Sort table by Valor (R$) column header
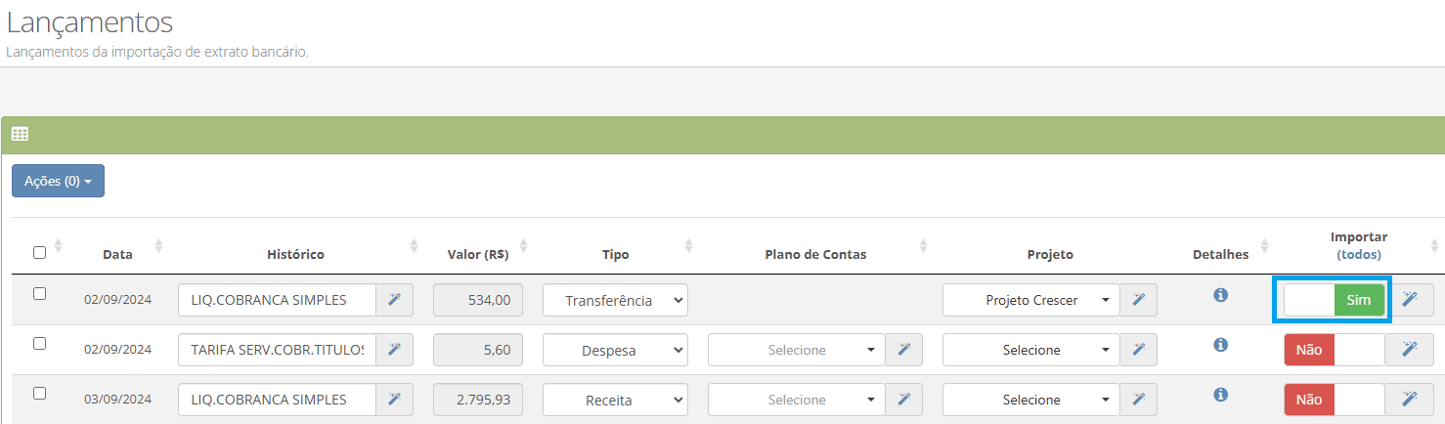 [477, 254]
